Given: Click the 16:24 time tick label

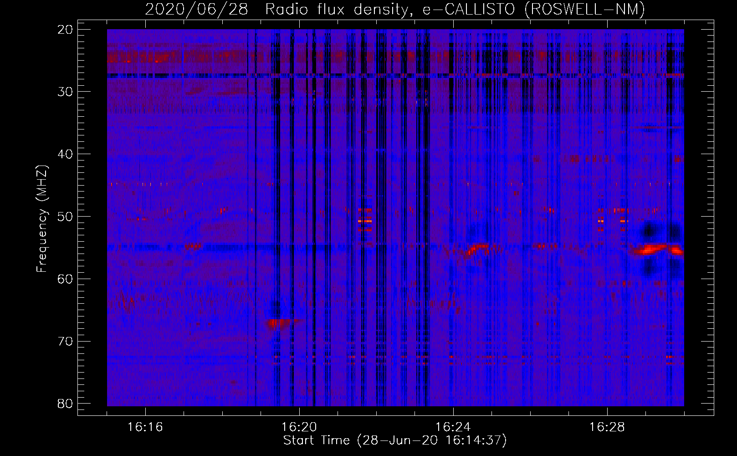Looking at the screenshot, I should tap(453, 427).
